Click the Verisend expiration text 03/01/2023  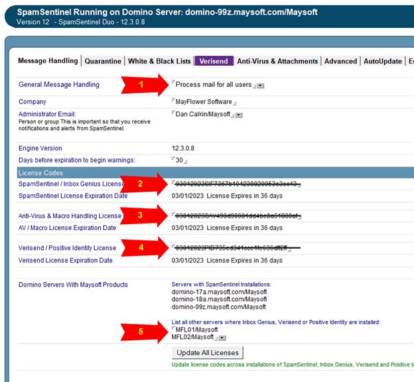(188, 260)
